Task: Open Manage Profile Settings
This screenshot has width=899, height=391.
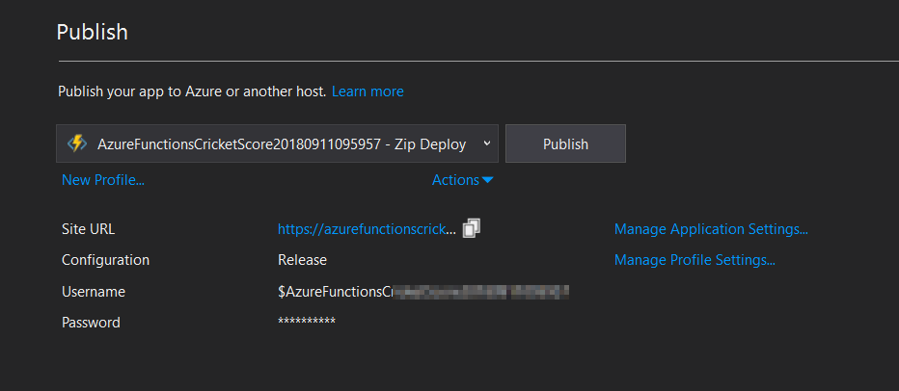Action: click(x=695, y=260)
